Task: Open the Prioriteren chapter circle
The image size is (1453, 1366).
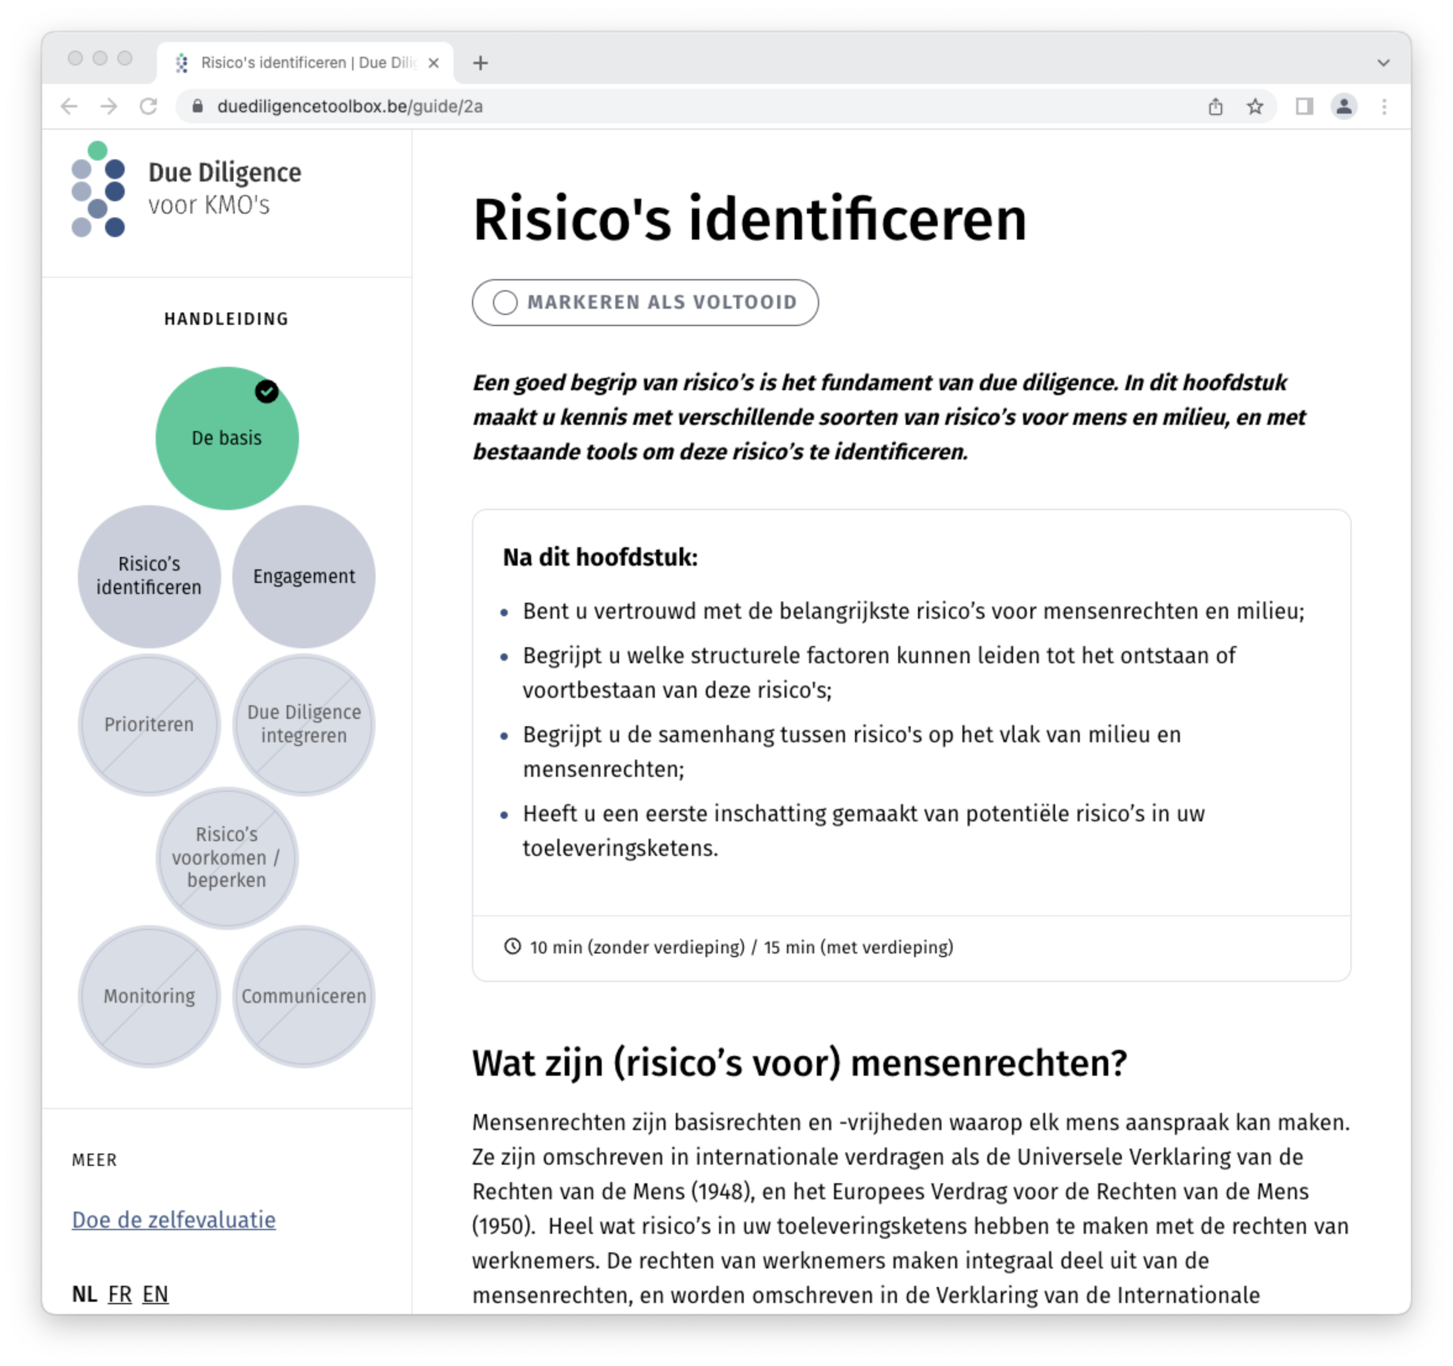Action: pos(149,724)
